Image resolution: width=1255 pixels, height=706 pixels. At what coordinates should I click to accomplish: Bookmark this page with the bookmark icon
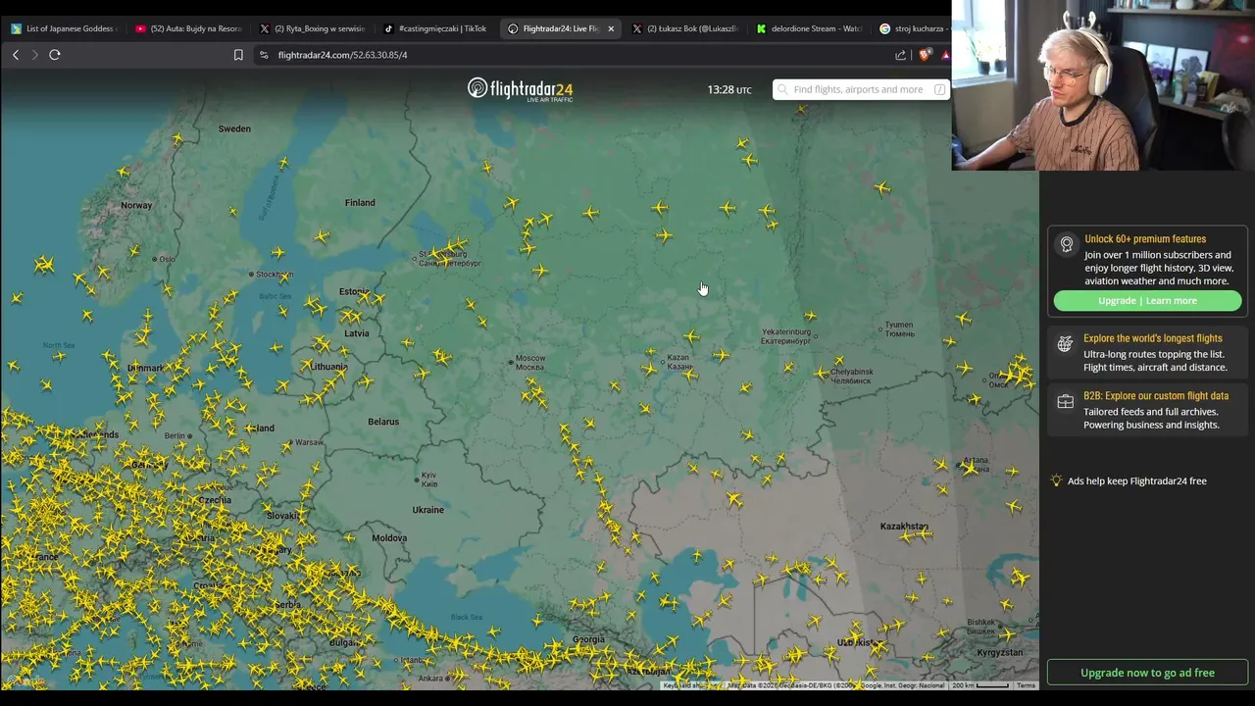[238, 55]
